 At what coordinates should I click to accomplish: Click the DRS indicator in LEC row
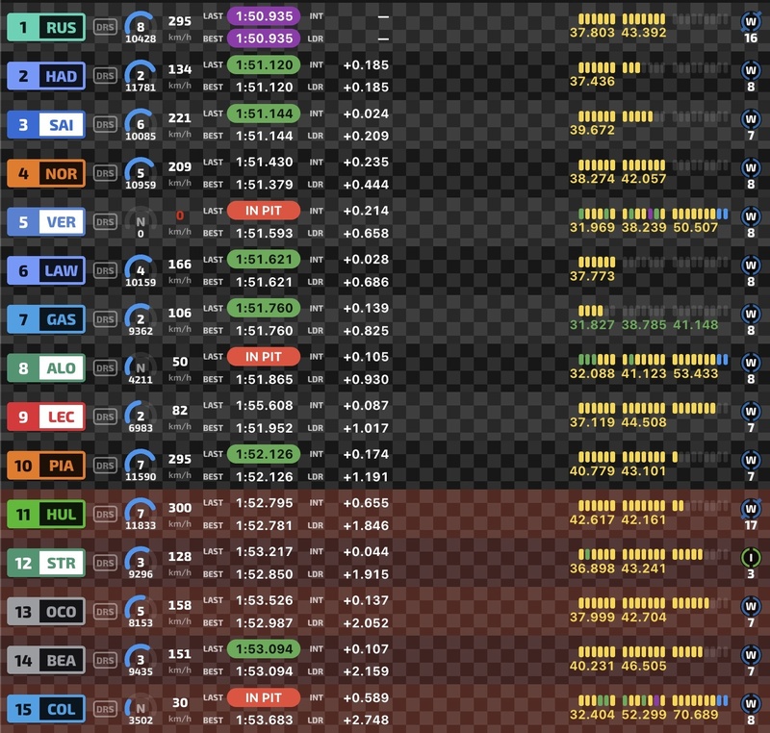[105, 417]
